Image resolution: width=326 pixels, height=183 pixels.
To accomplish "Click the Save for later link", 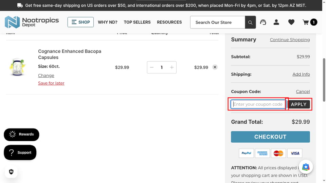I will pos(51,83).
